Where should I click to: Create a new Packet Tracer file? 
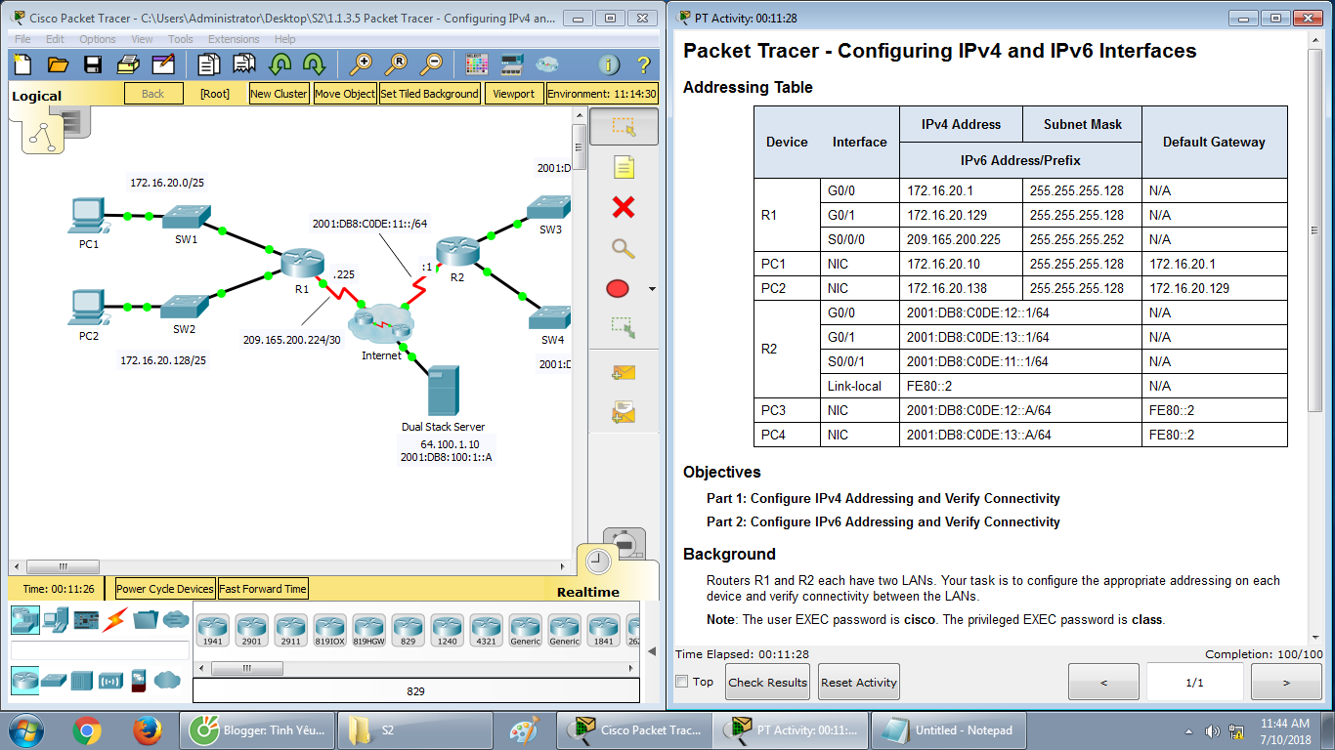tap(22, 64)
